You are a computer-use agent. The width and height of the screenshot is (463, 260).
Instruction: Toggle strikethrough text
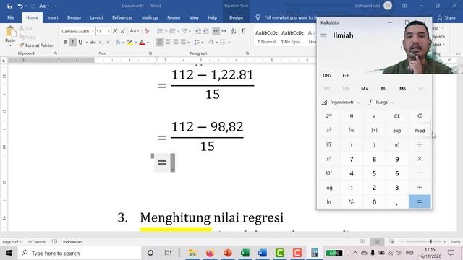93,43
